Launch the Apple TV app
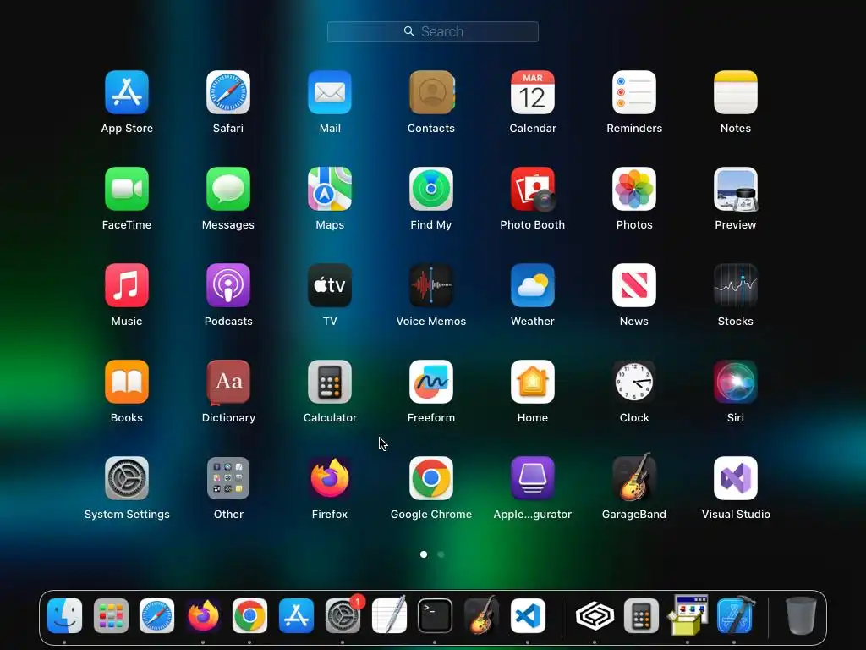Screen dimensions: 866x650 click(330, 285)
